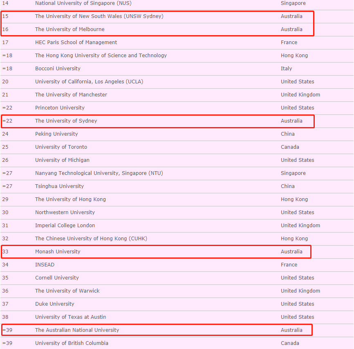Select rank =22 beside The University of Sydney

pyautogui.click(x=7, y=121)
